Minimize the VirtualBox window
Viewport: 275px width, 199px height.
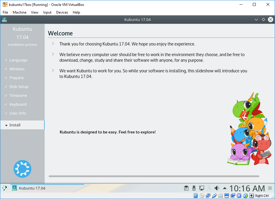pyautogui.click(x=241, y=4)
